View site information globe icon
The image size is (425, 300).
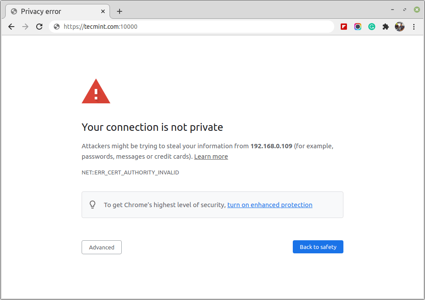(x=57, y=27)
